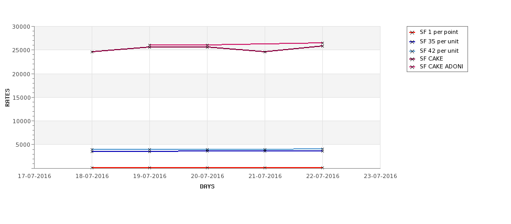Click the SF 1 per point legend marker
511x224 pixels.
(x=412, y=32)
